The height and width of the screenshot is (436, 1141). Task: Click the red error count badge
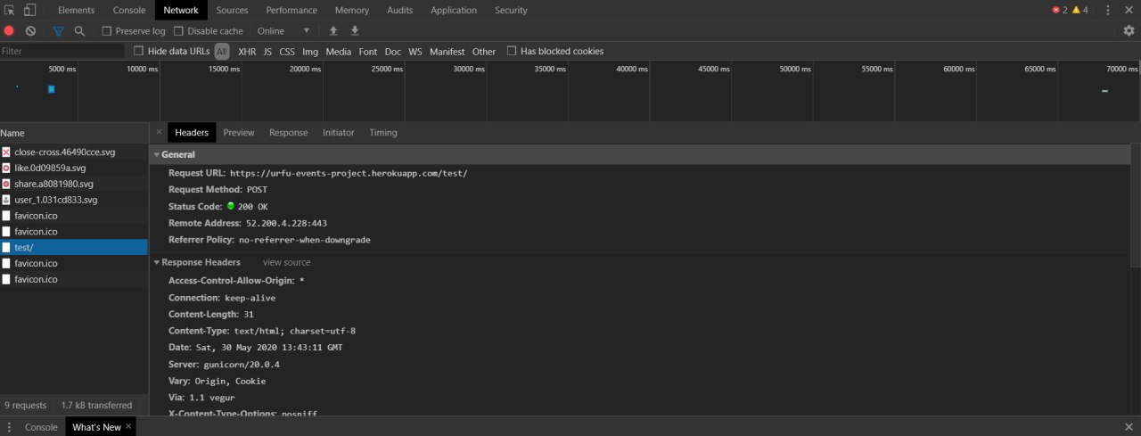(x=1060, y=10)
